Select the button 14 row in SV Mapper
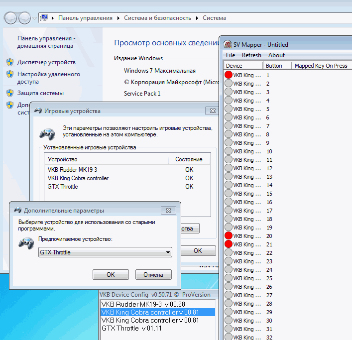The height and width of the screenshot is (340, 352). click(288, 185)
